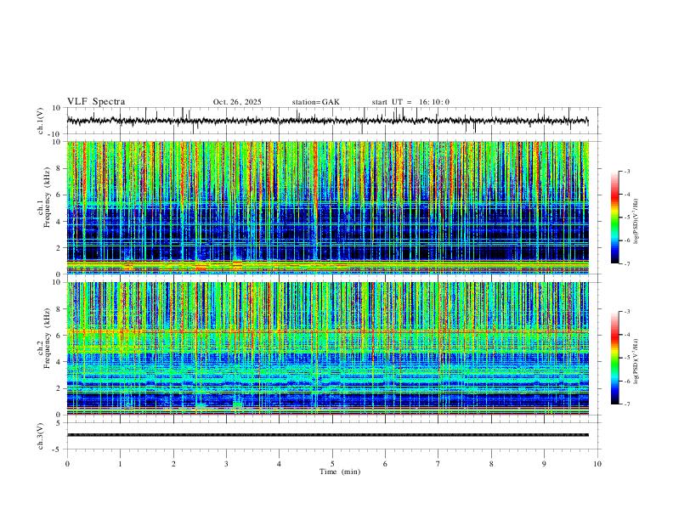Click the "-7" label on ch.2 color bar
Screen dimensions: 673x520
pos(627,404)
